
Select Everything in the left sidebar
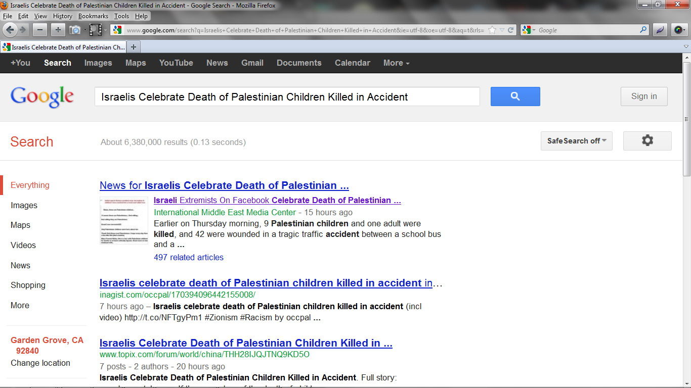(x=30, y=185)
